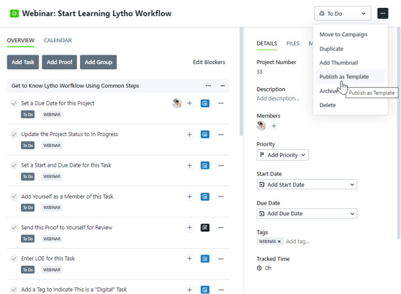Open the Add Due Date dropdown
Viewport: 401px width, 294px height.
point(307,214)
